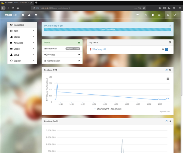
Task: Expand the Advanced sidebar menu
Action: click(22, 43)
